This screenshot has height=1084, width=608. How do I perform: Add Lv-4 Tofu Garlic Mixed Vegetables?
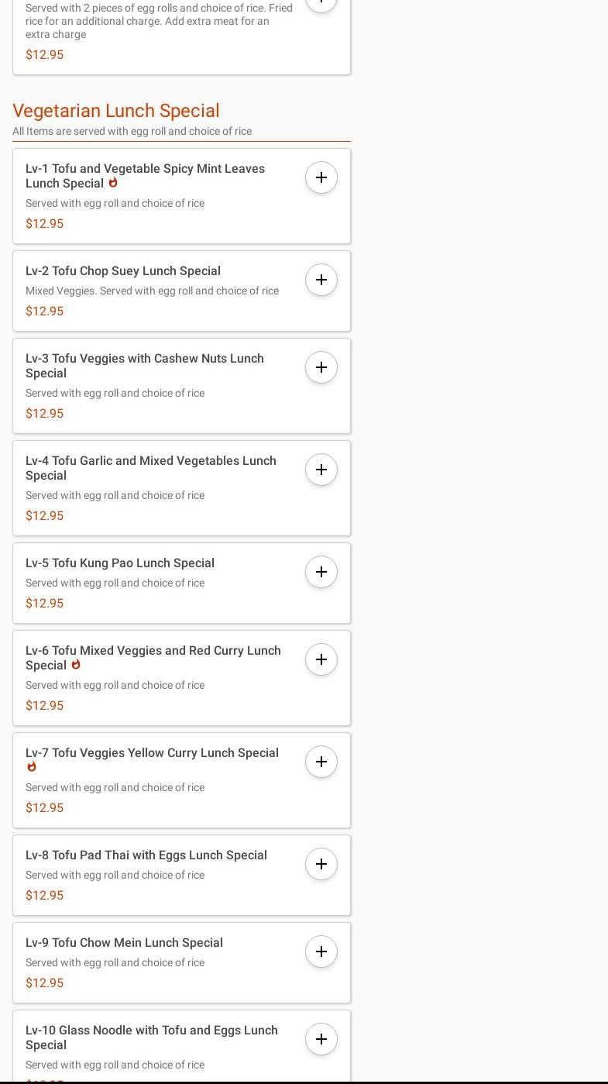tap(321, 470)
